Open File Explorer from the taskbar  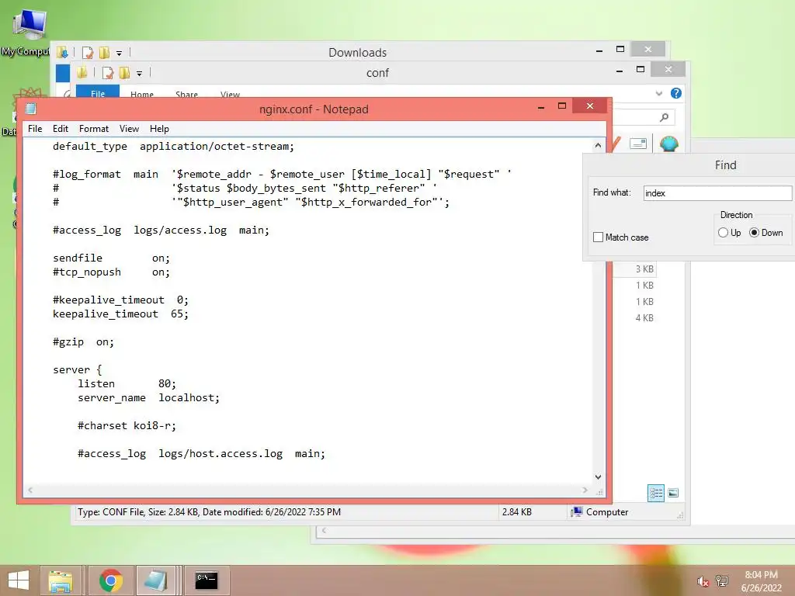(x=61, y=580)
